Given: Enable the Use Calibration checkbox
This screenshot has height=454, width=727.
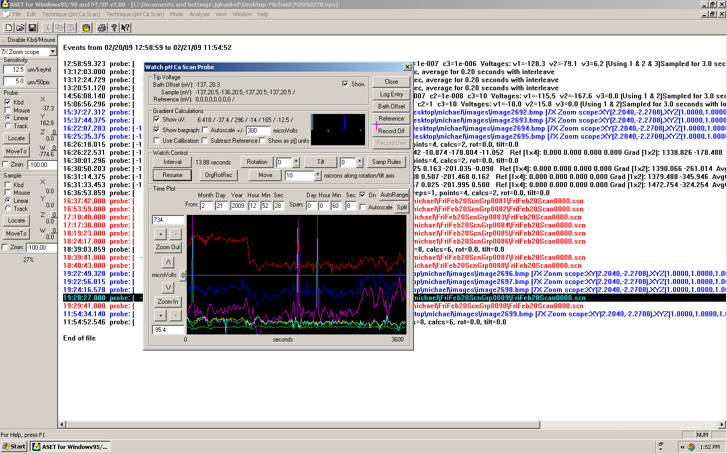Looking at the screenshot, I should 157,141.
